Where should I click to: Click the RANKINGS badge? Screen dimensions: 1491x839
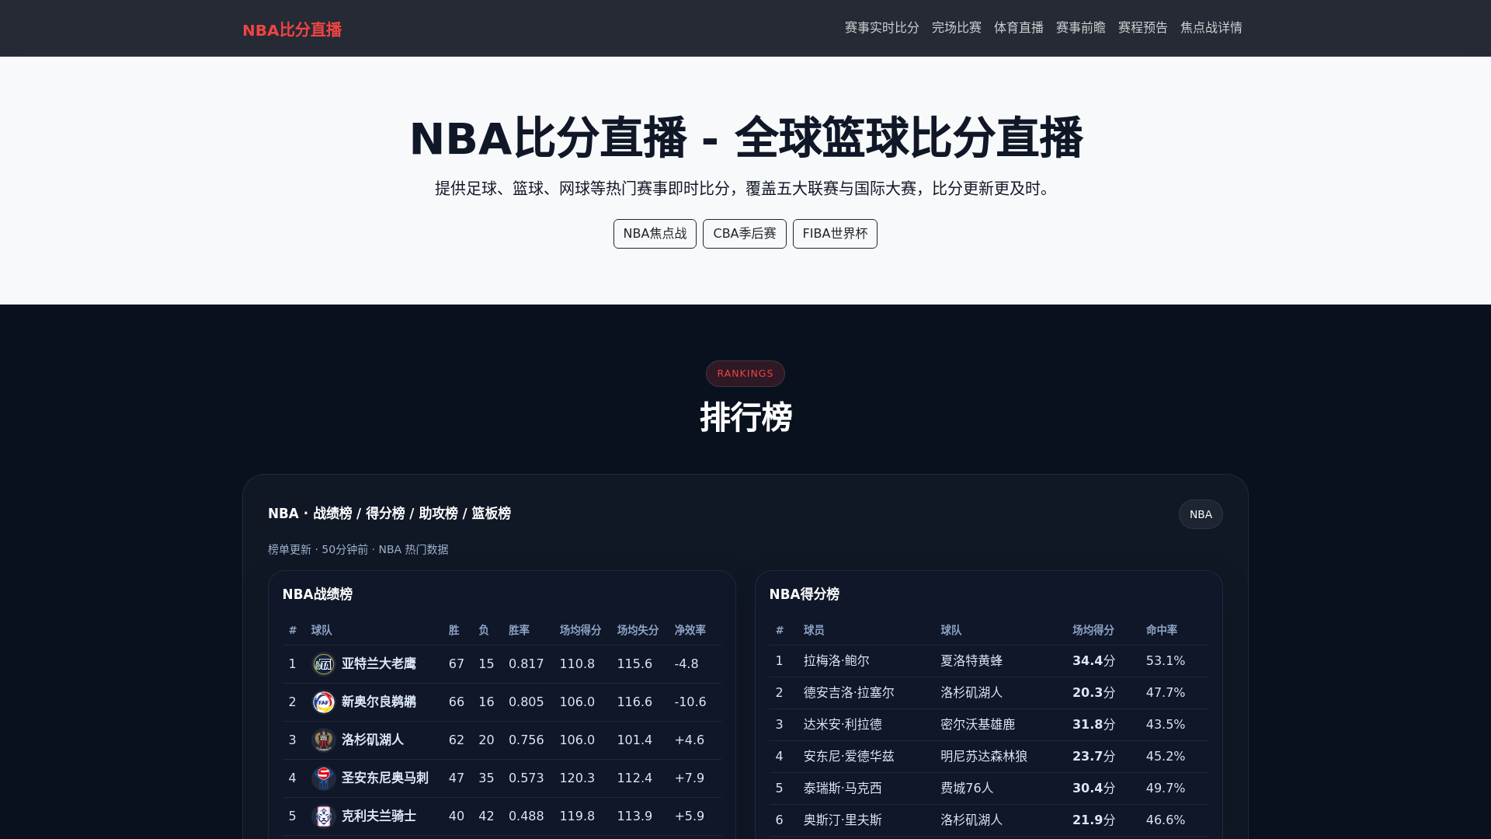point(745,374)
